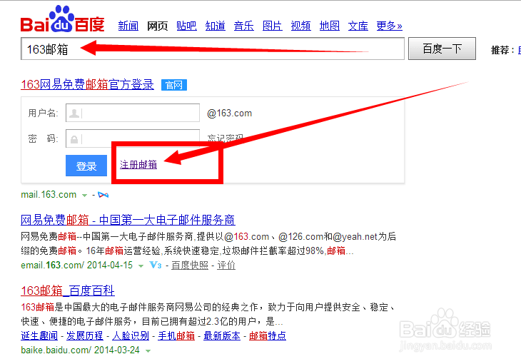
Task: Expand the arrow after email.163.com date
Action: [x=141, y=266]
